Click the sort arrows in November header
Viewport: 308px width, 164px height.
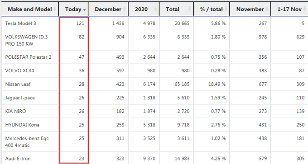[267, 9]
